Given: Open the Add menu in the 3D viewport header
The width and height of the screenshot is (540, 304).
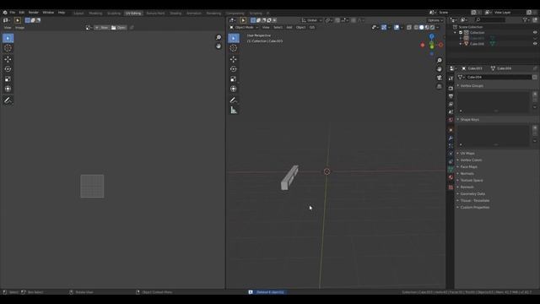Looking at the screenshot, I should [x=289, y=27].
